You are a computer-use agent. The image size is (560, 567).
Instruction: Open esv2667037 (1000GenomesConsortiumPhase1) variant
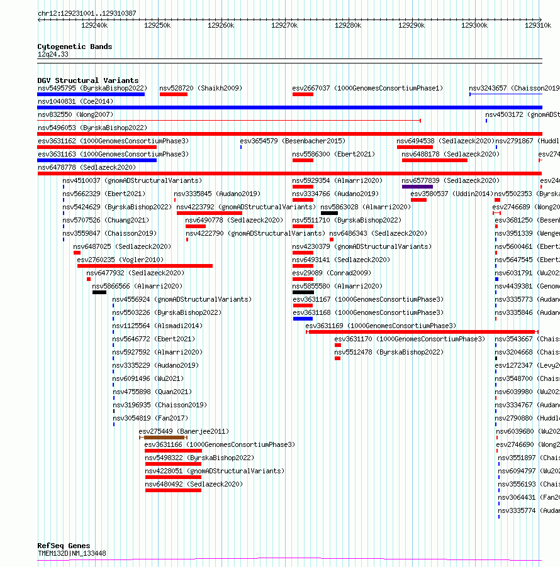[x=367, y=88]
